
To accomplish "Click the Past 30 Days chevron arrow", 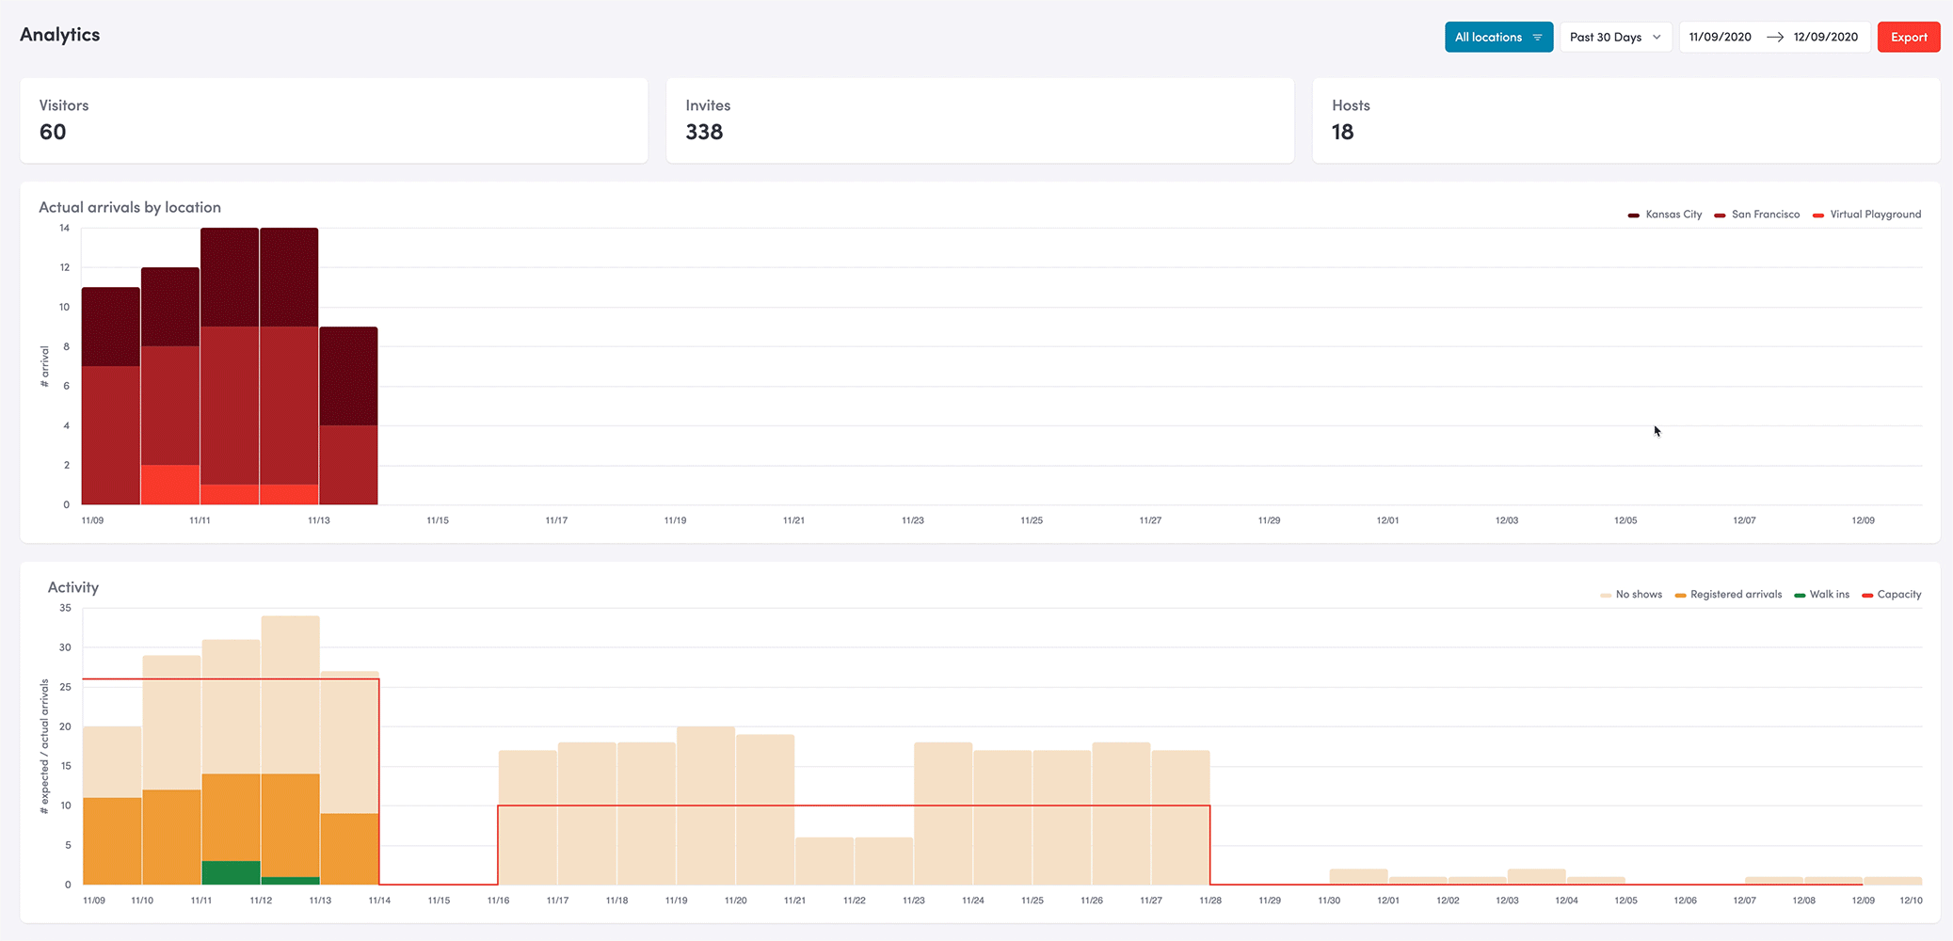I will coord(1657,38).
